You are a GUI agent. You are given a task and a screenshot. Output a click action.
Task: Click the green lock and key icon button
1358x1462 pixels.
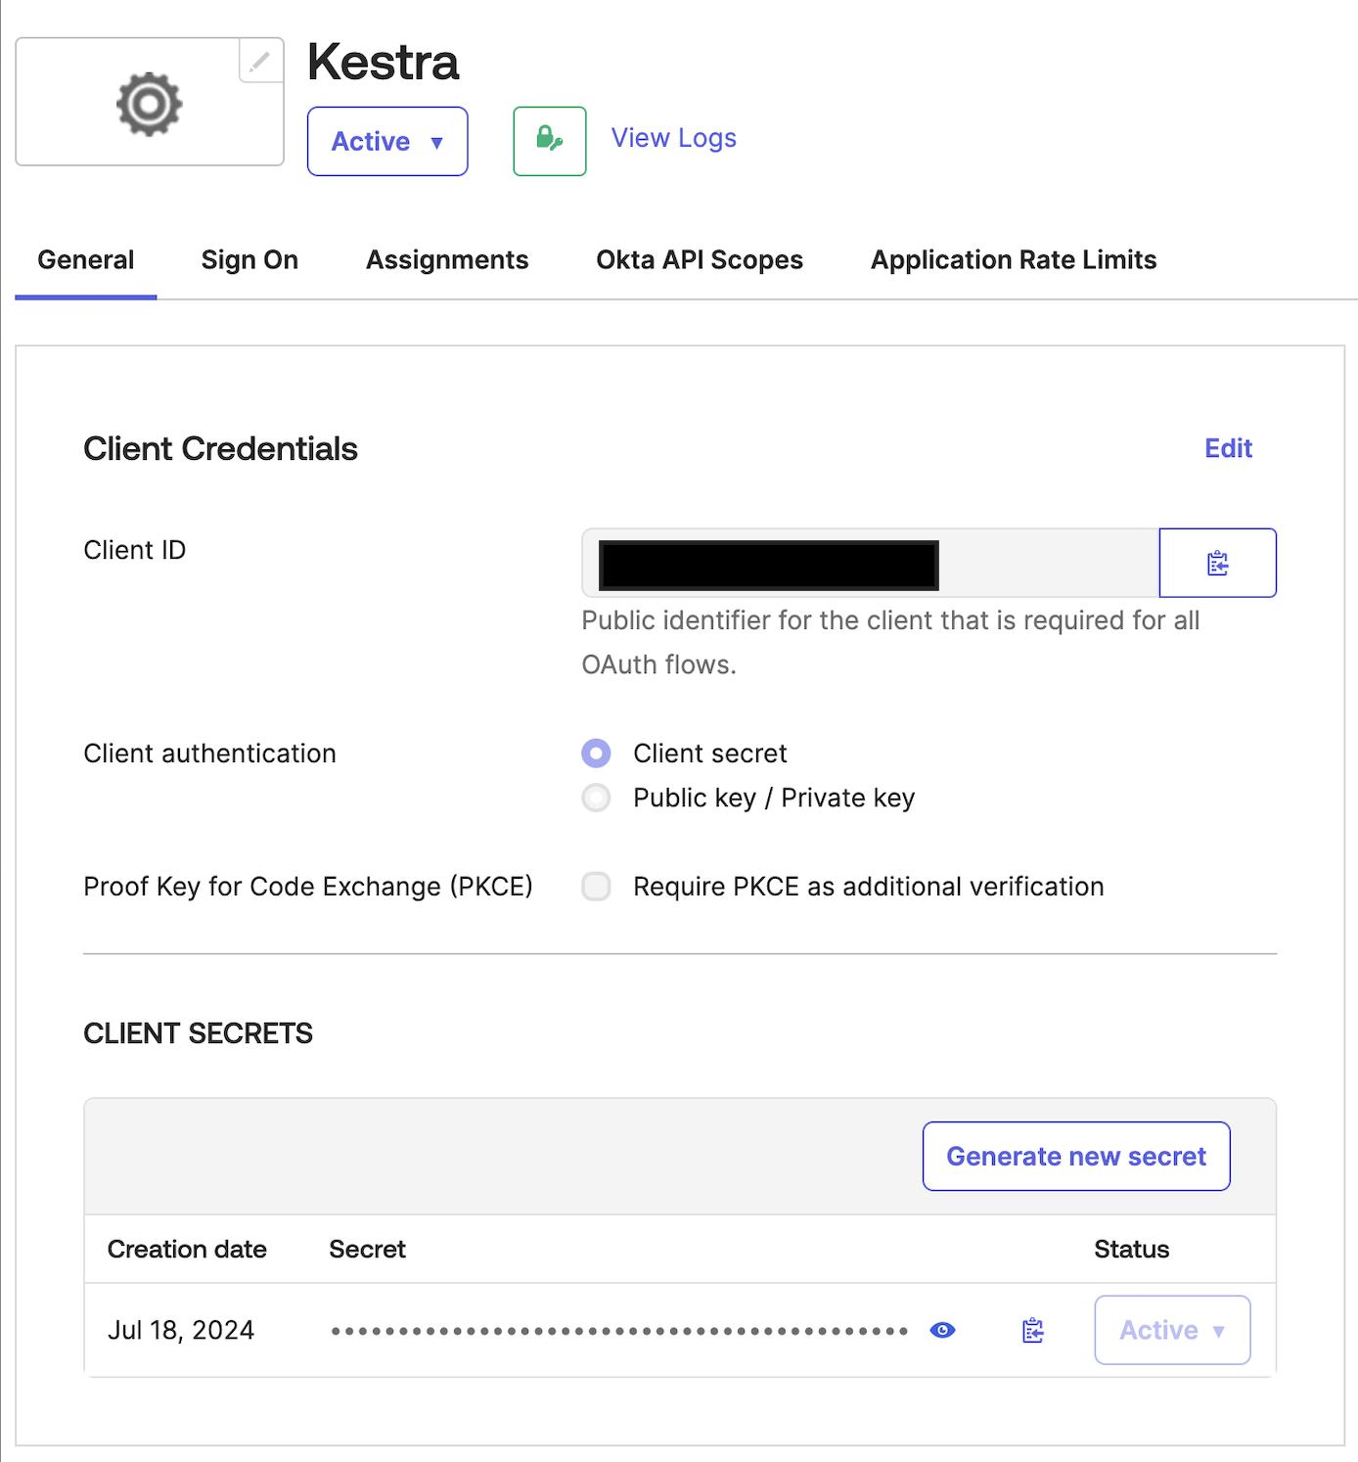pos(550,141)
